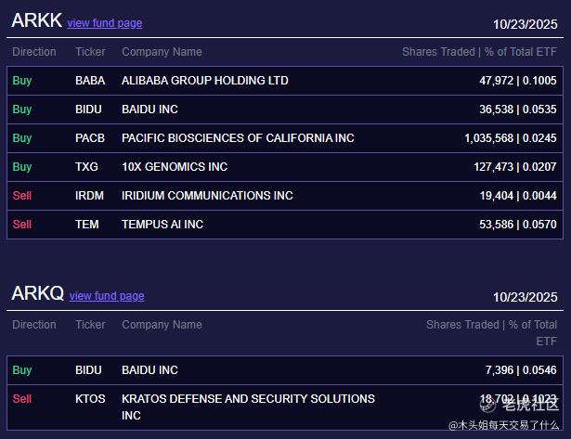Click Company Name header in ARKQ table
Viewport: 571px width, 439px height.
pyautogui.click(x=162, y=325)
